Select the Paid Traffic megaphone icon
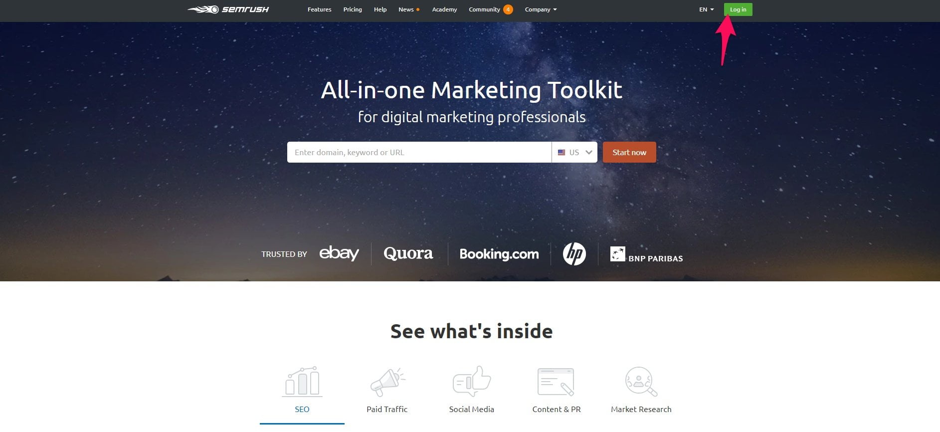The height and width of the screenshot is (432, 940). coord(387,382)
